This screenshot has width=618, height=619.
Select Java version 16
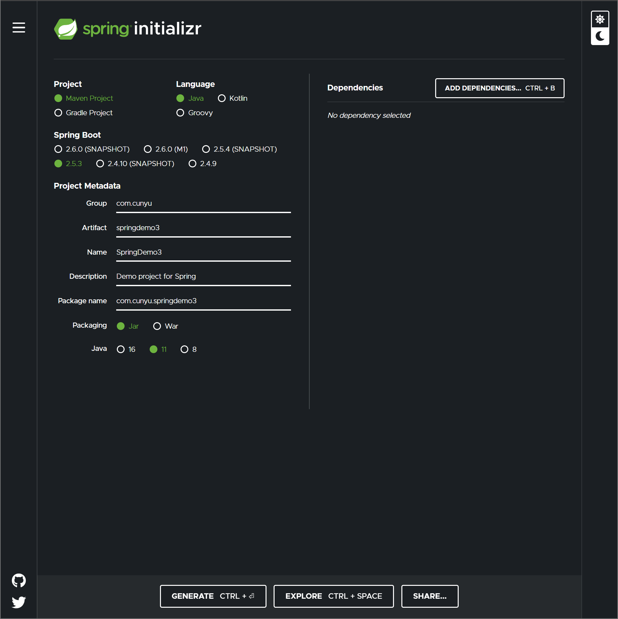(x=121, y=349)
